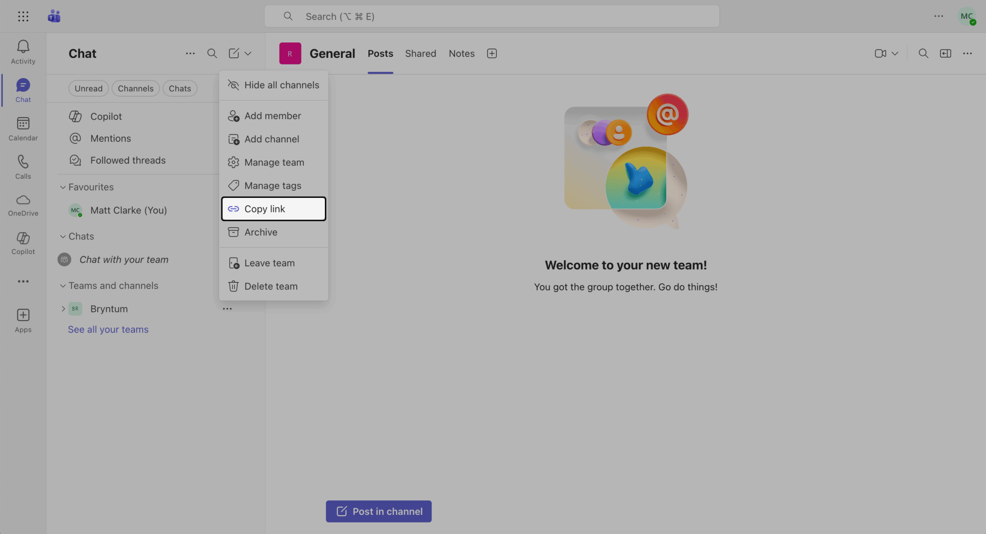Open the meet now dropdown arrow
Image resolution: width=986 pixels, height=534 pixels.
pos(895,53)
